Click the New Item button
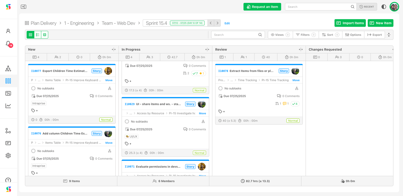The height and width of the screenshot is (196, 403). pyautogui.click(x=380, y=23)
